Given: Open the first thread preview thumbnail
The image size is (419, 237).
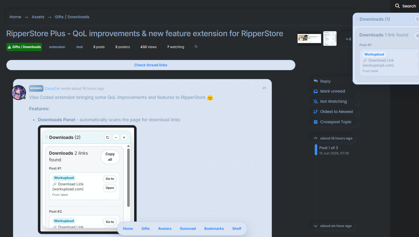Looking at the screenshot, I should click(309, 39).
